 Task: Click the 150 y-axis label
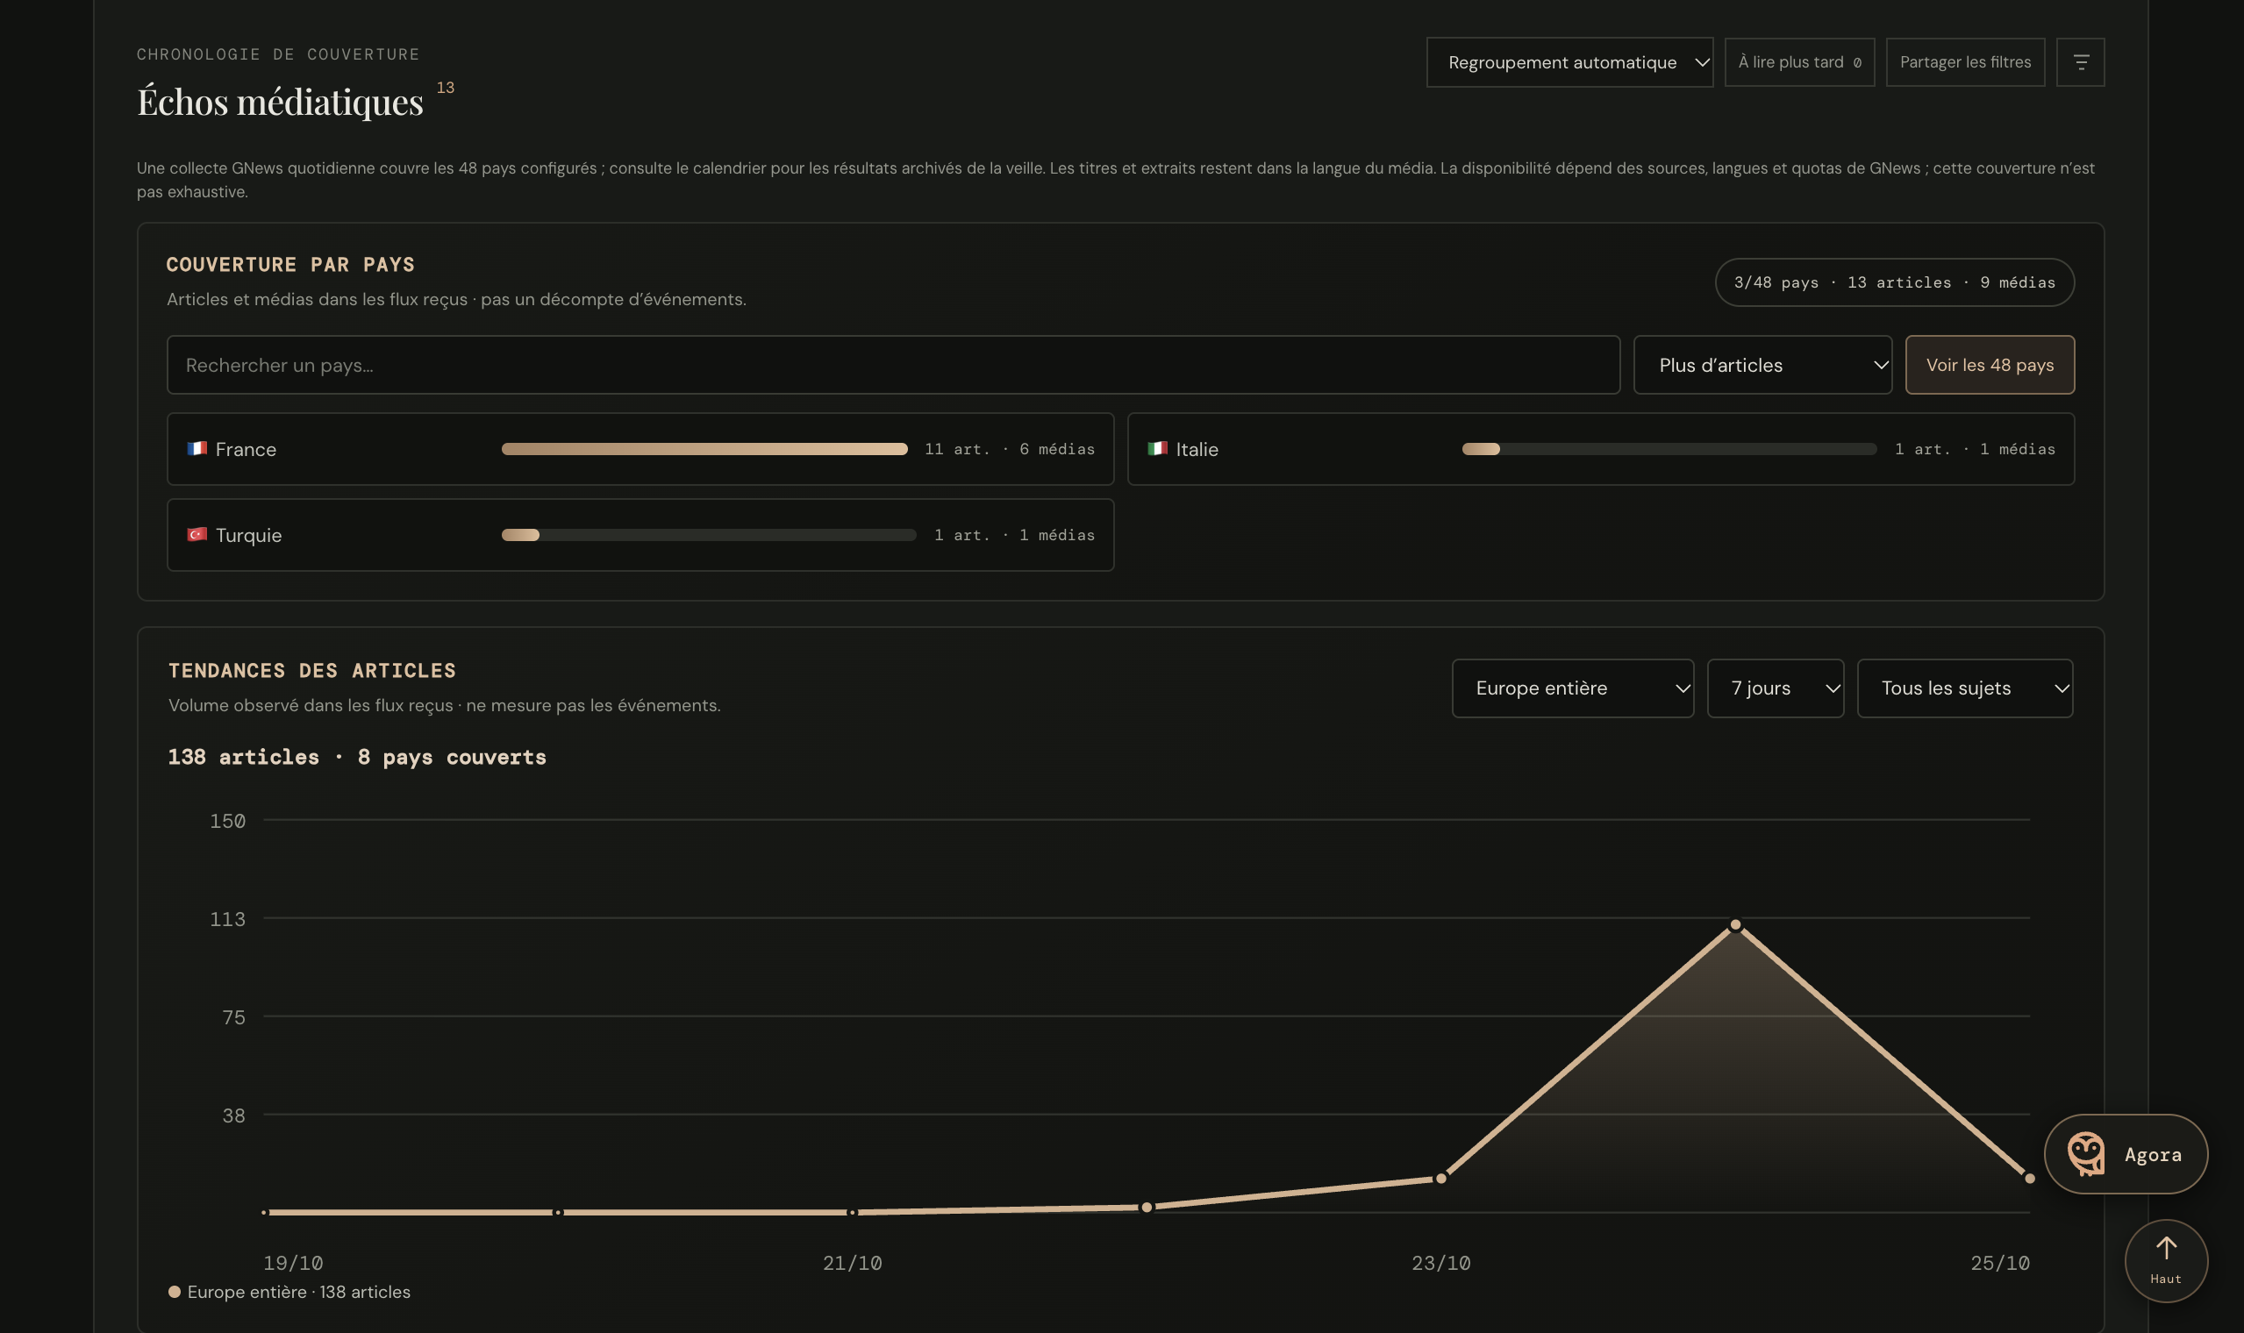(227, 820)
